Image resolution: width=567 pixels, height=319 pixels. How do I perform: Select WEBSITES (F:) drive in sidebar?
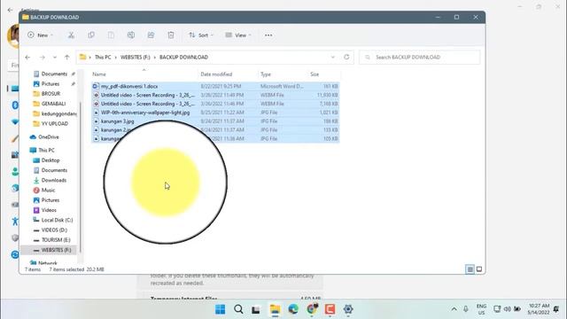point(49,250)
